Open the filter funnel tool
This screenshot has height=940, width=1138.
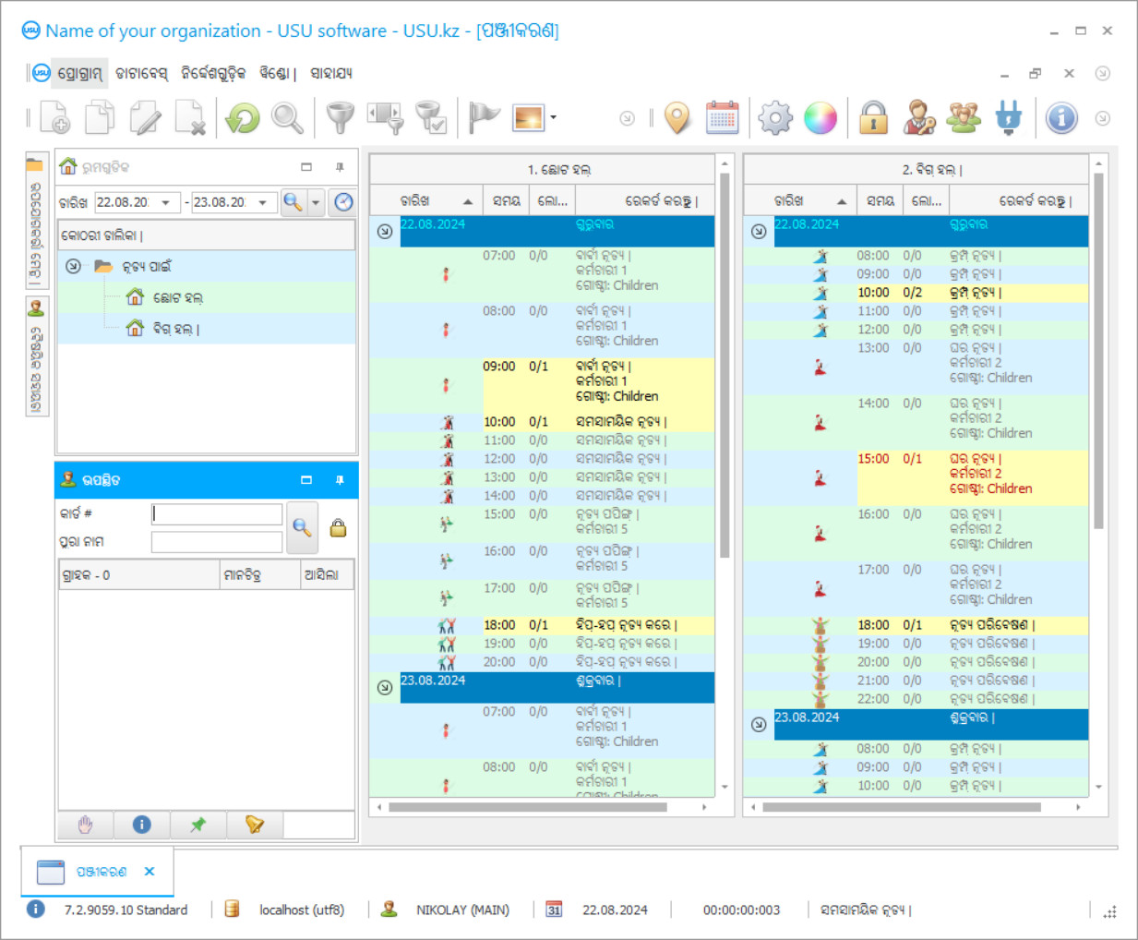click(x=341, y=118)
